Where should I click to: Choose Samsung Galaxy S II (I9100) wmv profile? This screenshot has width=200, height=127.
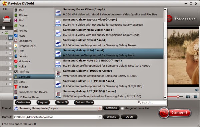109,94
